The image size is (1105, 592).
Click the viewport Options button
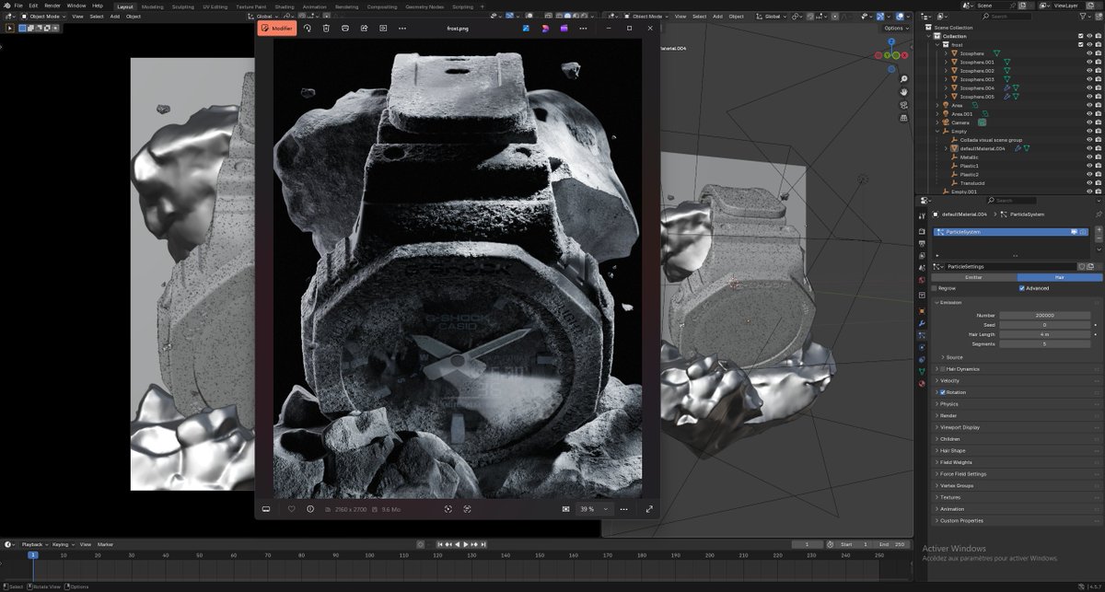point(895,29)
